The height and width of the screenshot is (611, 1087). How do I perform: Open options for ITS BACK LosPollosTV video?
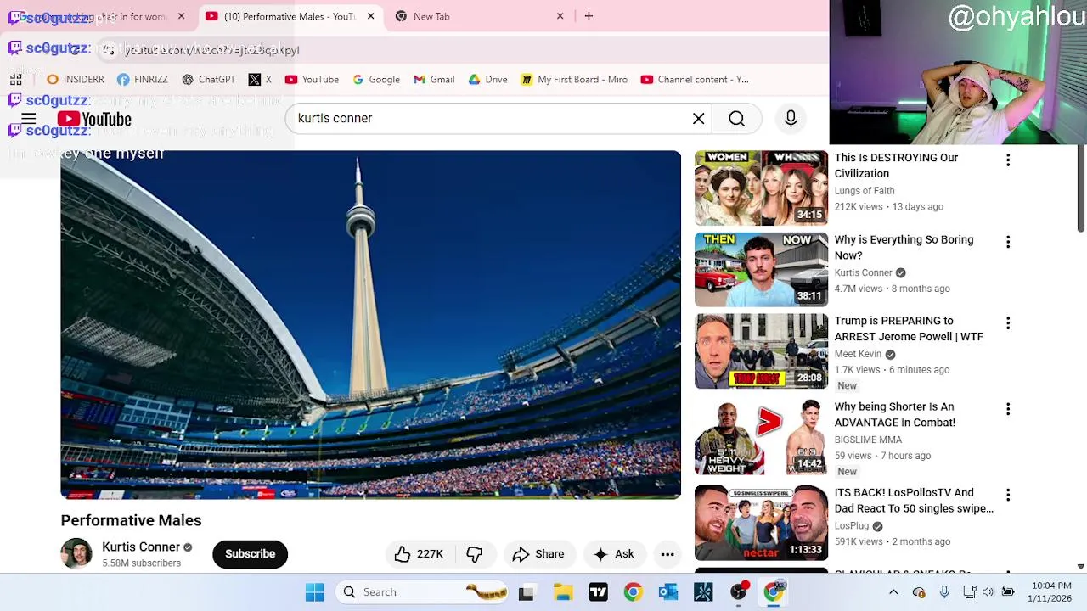(x=1008, y=495)
